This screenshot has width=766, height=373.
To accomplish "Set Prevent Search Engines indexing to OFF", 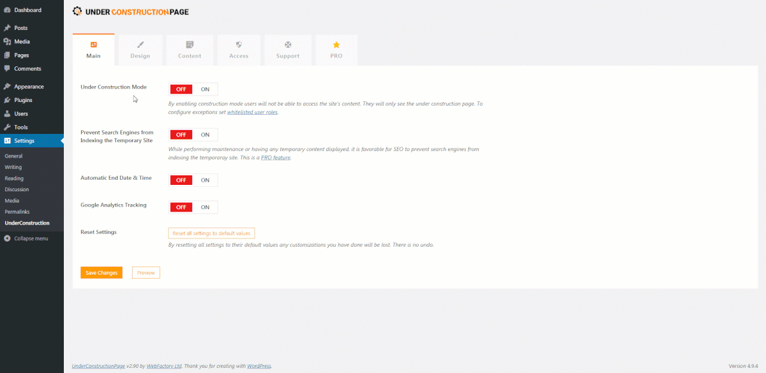I will (181, 135).
